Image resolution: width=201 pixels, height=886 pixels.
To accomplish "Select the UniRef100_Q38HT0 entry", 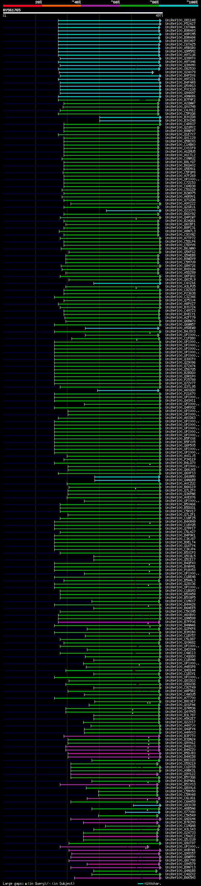I will (180, 58).
